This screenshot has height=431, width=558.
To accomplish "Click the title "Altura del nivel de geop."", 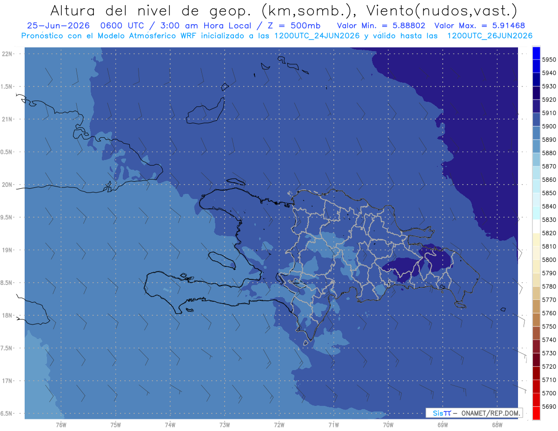I will (152, 10).
